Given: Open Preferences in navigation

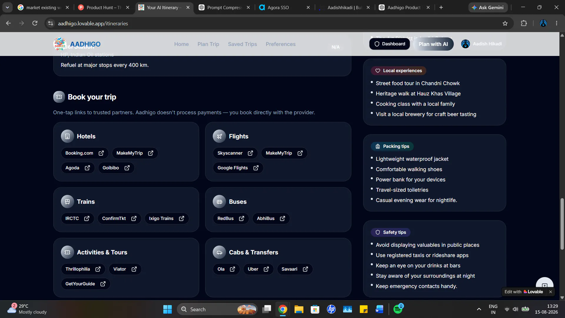Looking at the screenshot, I should pyautogui.click(x=280, y=44).
